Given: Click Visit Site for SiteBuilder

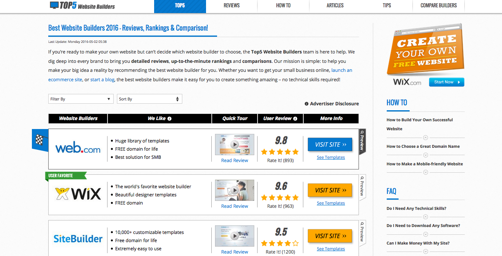Looking at the screenshot, I should tap(330, 236).
